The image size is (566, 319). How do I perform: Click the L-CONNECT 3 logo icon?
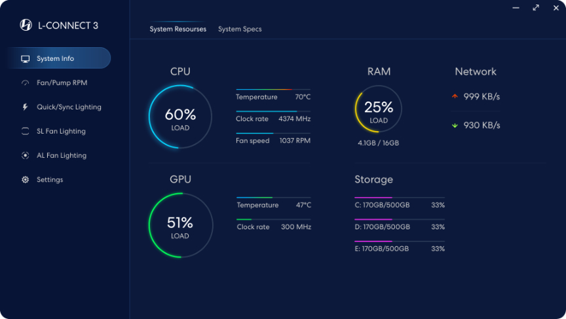(x=26, y=25)
